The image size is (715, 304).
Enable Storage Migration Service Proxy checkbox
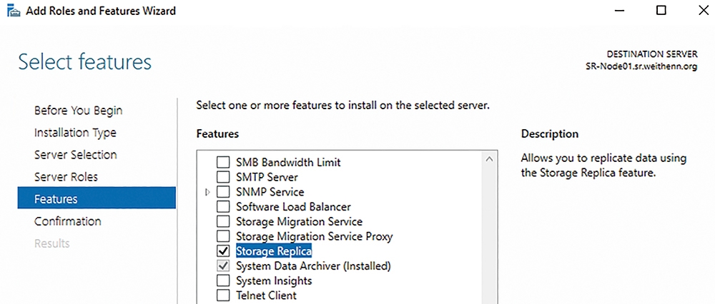click(223, 236)
